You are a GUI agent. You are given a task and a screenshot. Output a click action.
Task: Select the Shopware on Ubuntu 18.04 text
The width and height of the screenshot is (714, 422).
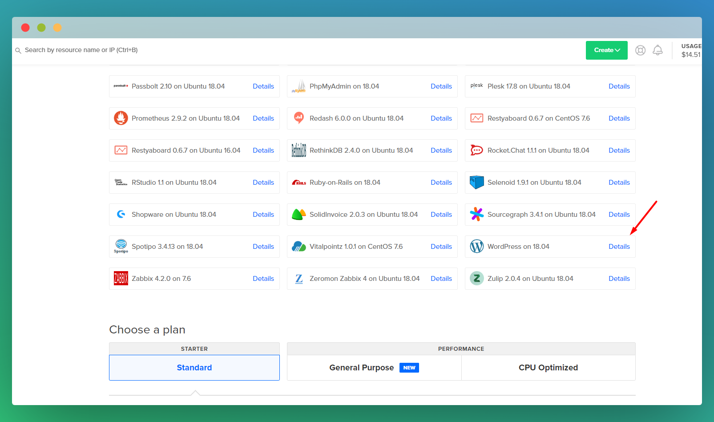tap(174, 215)
